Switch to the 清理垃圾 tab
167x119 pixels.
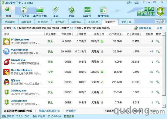click(60, 22)
